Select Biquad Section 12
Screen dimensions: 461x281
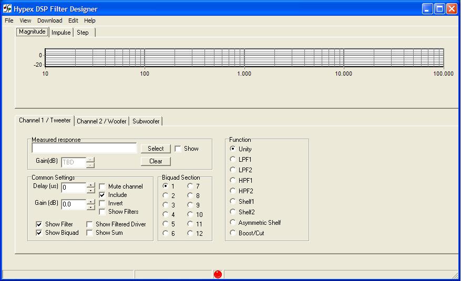(190, 233)
